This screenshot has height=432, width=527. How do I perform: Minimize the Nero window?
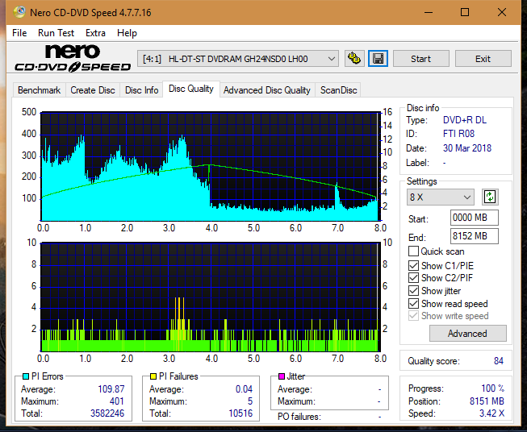(x=429, y=12)
